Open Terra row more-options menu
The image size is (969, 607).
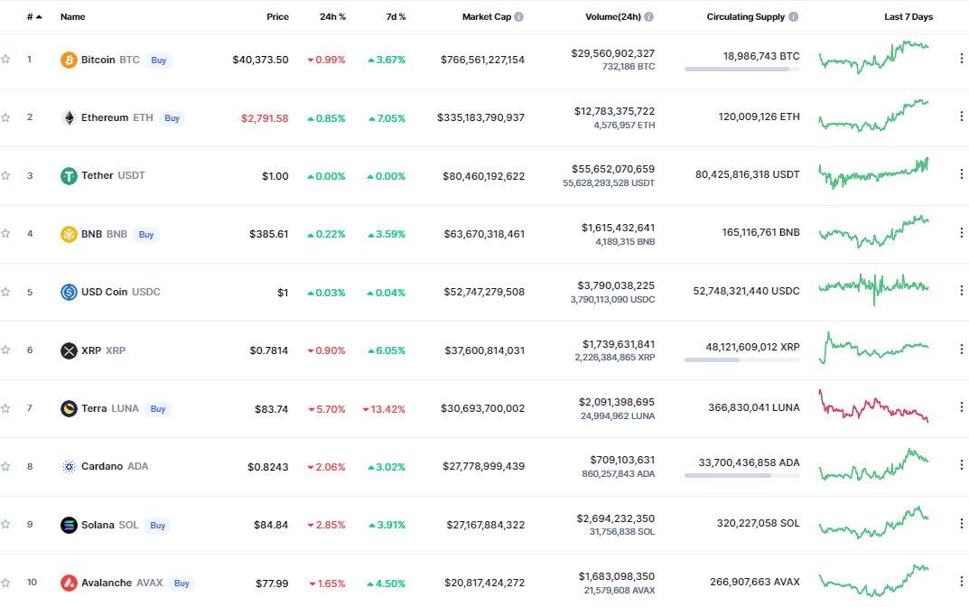pyautogui.click(x=961, y=406)
